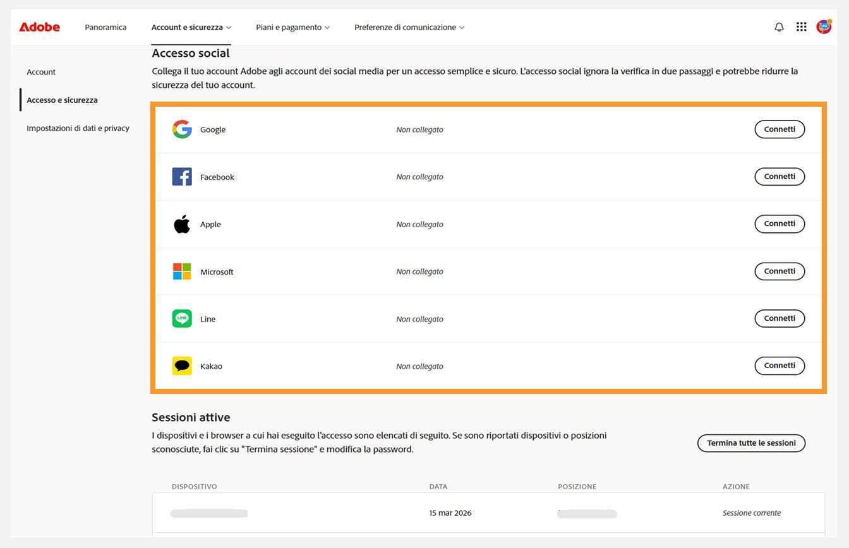Viewport: 849px width, 548px height.
Task: Select the current session row
Action: click(x=450, y=513)
